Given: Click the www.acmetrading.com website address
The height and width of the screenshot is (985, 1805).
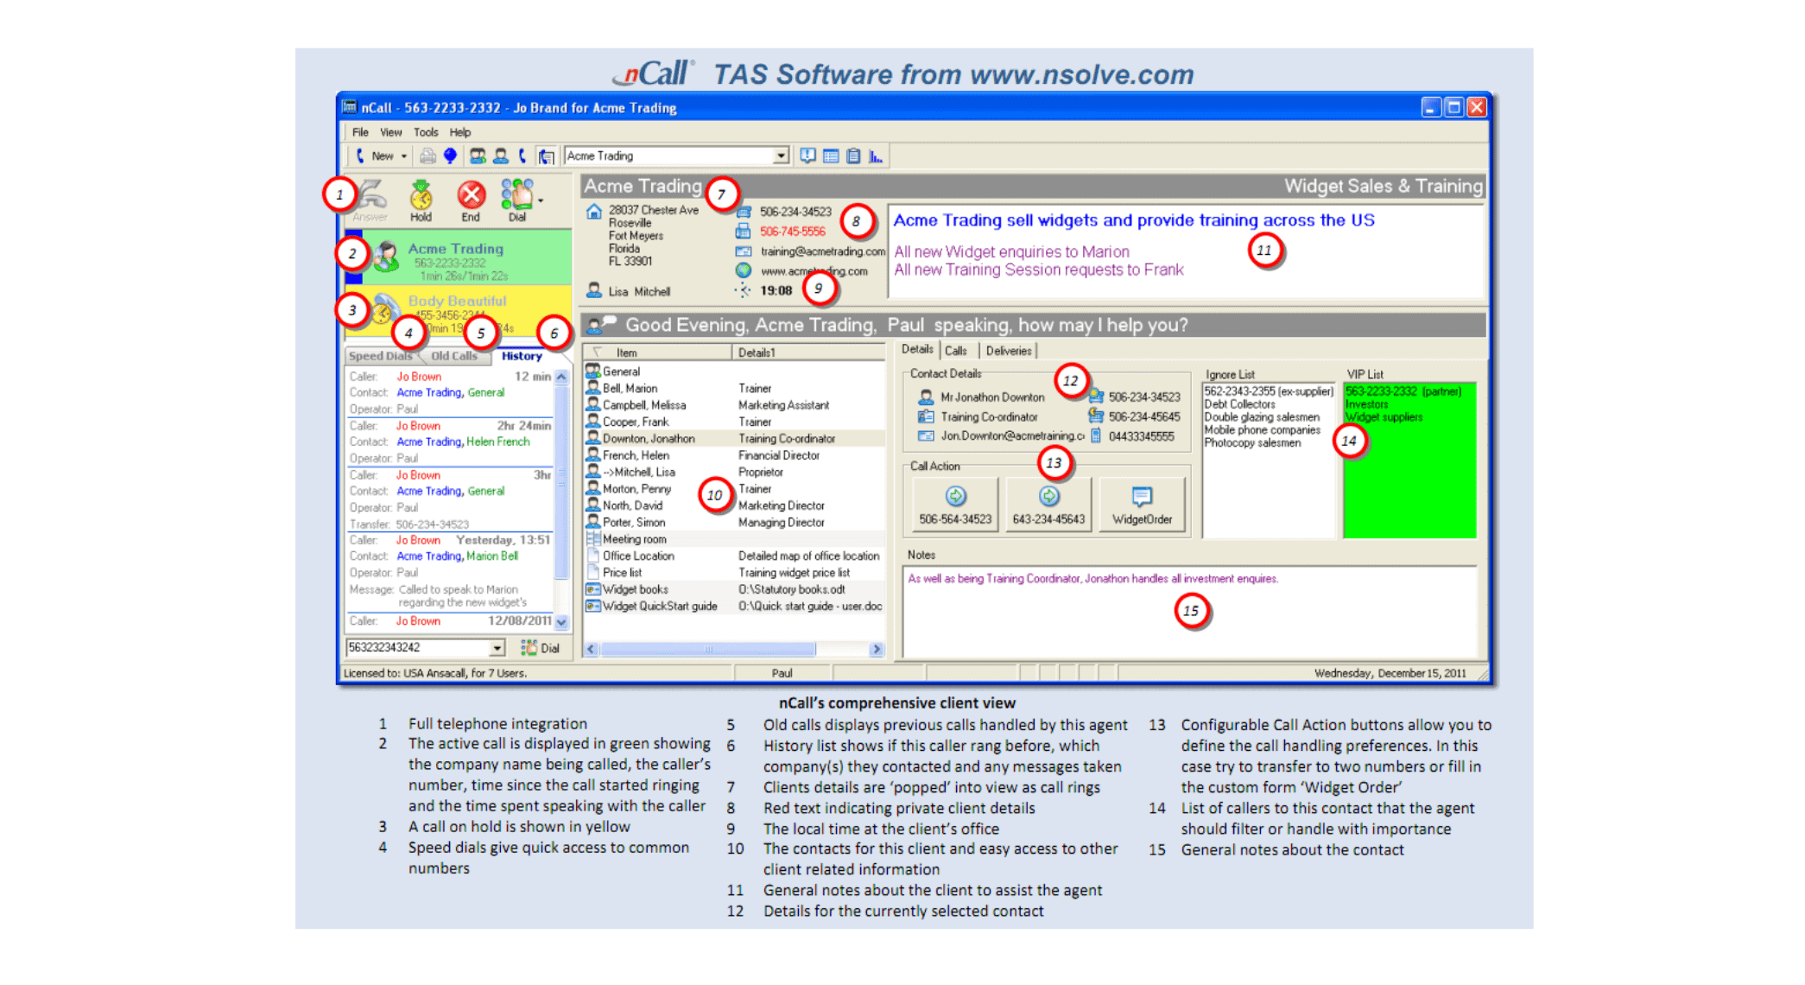Looking at the screenshot, I should (x=814, y=271).
